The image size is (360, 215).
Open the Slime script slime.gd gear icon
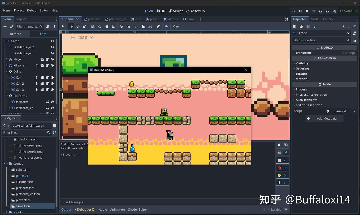tap(328, 111)
